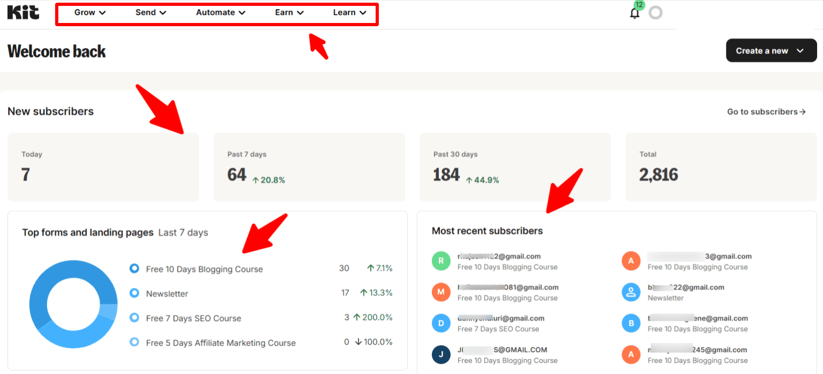Image resolution: width=823 pixels, height=374 pixels.
Task: Follow the Go to subscribers link
Action: (766, 112)
